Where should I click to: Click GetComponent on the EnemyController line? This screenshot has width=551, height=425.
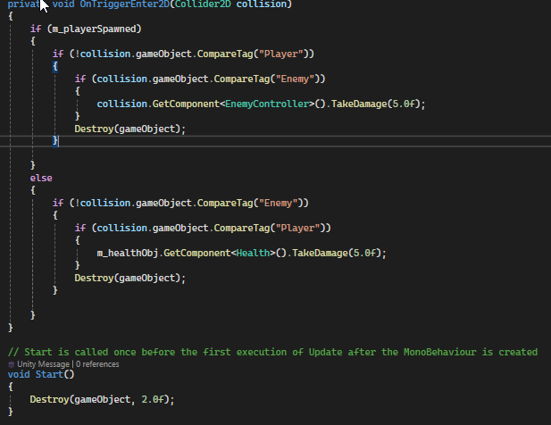186,104
